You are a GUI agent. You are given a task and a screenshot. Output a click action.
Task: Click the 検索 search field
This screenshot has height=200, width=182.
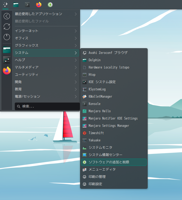pos(47,106)
